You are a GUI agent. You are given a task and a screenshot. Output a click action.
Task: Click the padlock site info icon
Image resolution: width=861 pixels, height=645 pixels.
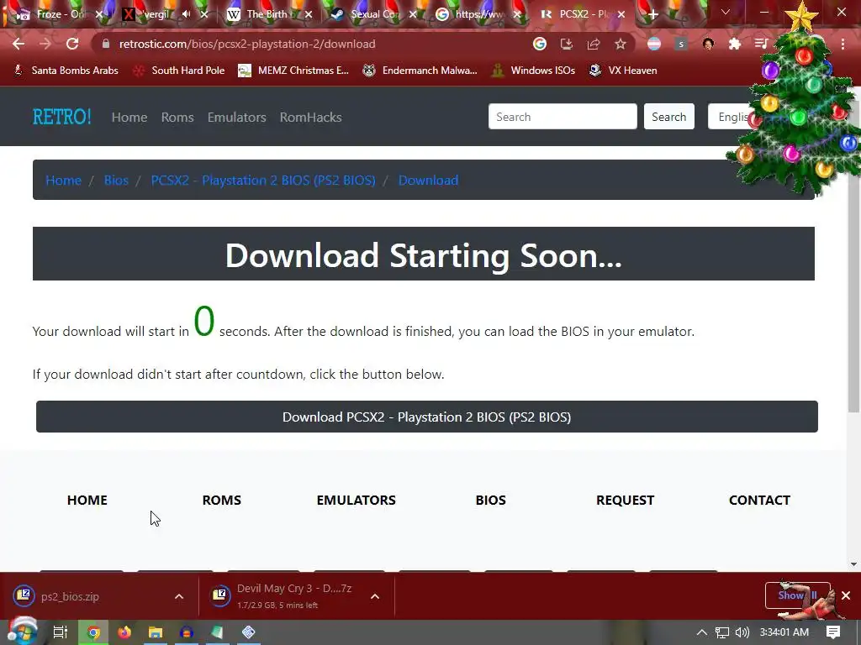105,44
